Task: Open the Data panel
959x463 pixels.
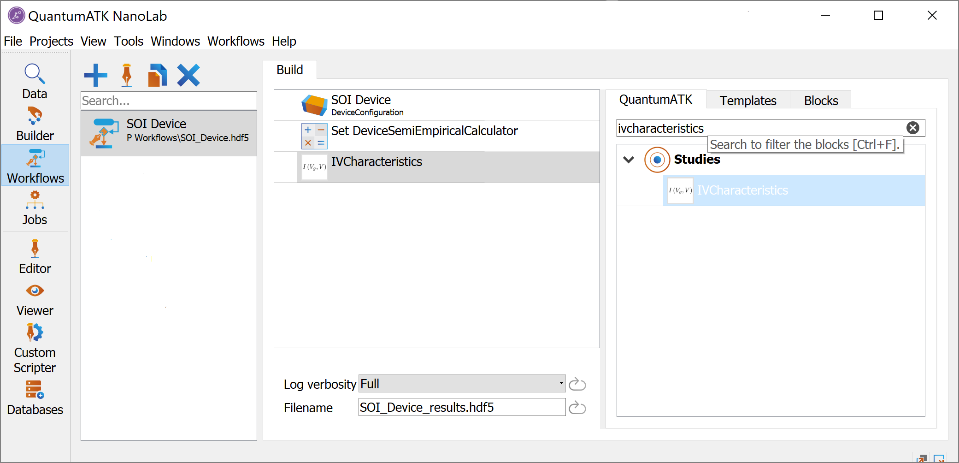Action: [35, 82]
